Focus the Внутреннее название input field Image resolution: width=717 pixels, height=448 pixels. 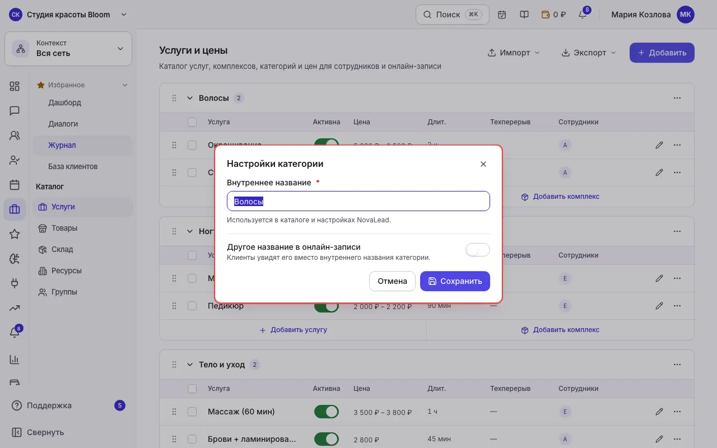(358, 201)
